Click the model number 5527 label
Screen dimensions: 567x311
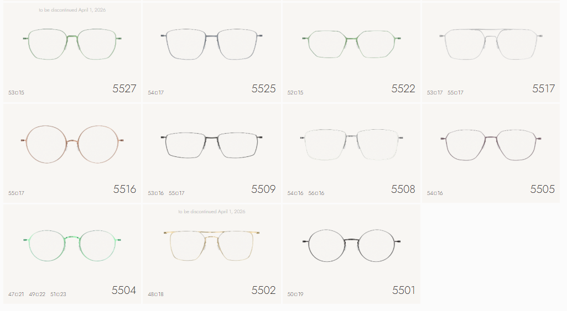tap(124, 88)
